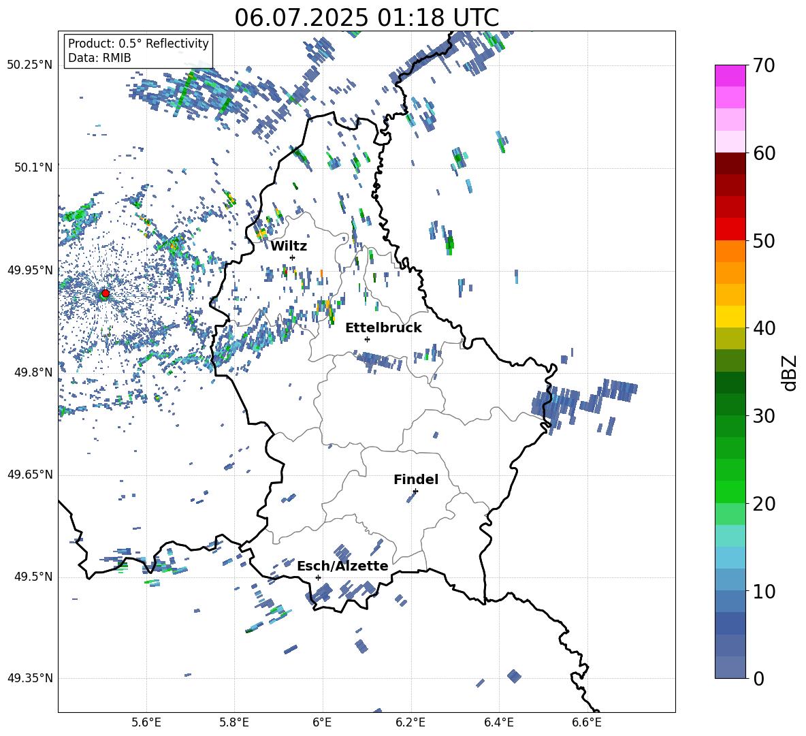Pick the dark maroon colorbar segment below 60 dBZ
Image resolution: width=806 pixels, height=736 pixels.
pyautogui.click(x=730, y=163)
